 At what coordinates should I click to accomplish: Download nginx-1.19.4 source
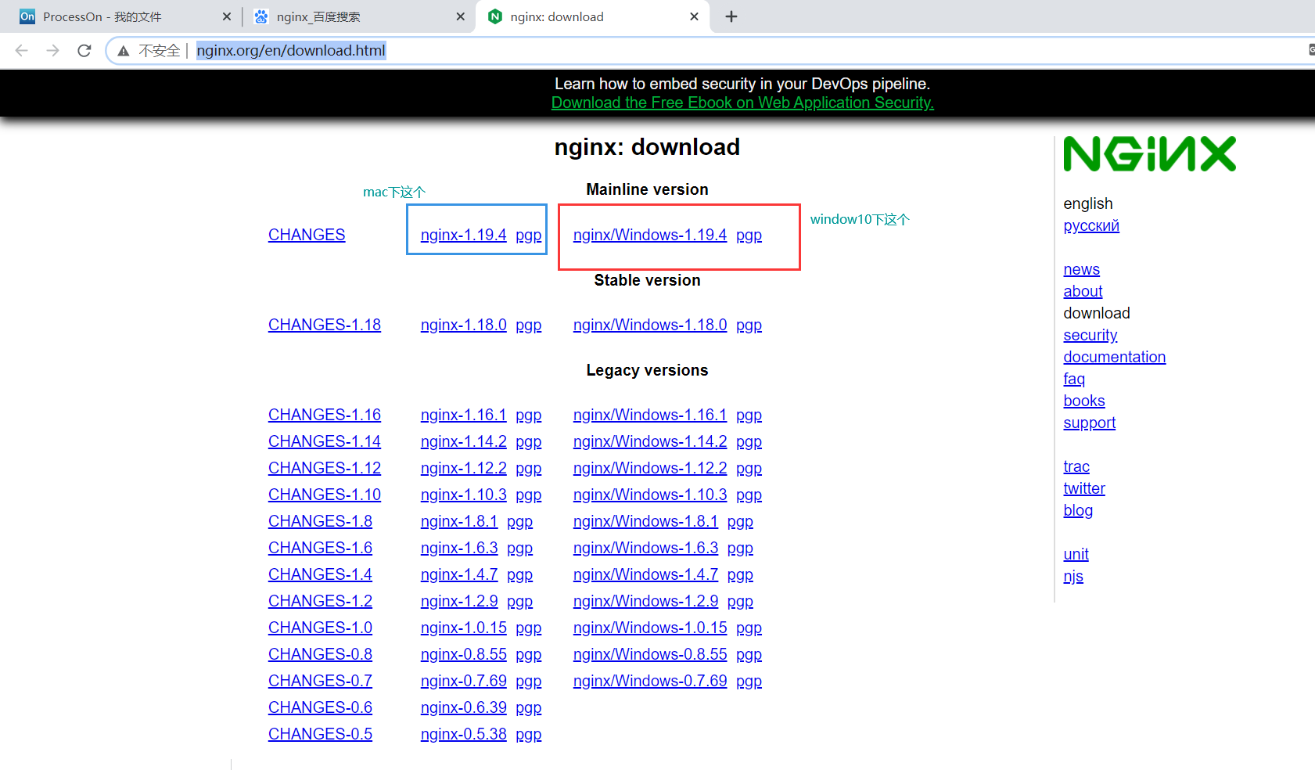pyautogui.click(x=463, y=235)
